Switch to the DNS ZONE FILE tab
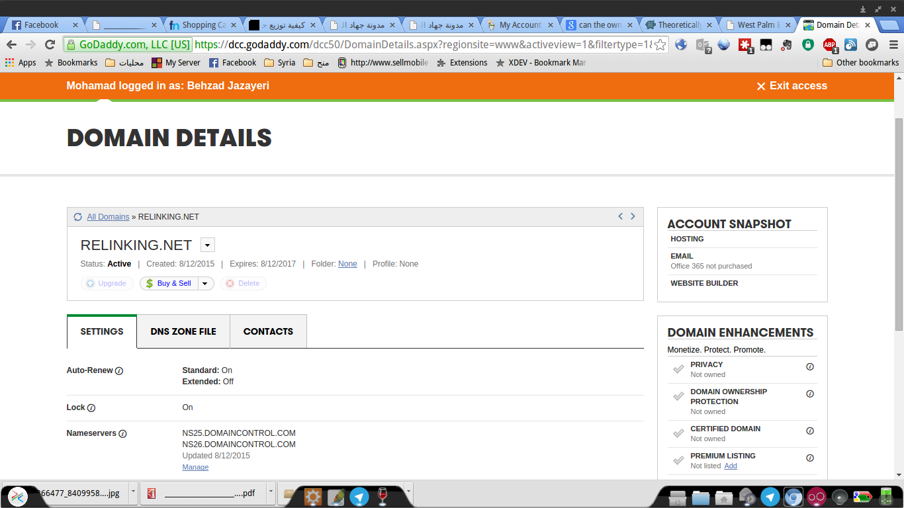This screenshot has height=508, width=904. point(183,331)
